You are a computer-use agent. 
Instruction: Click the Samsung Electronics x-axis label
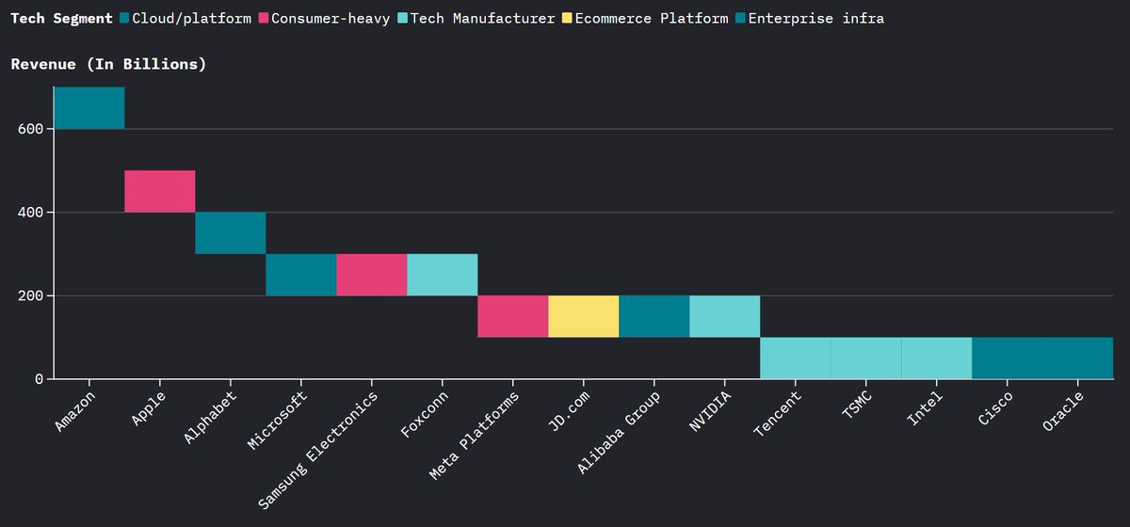click(x=319, y=449)
